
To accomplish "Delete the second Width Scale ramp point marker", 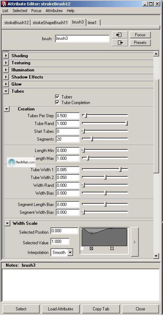I will (112, 249).
